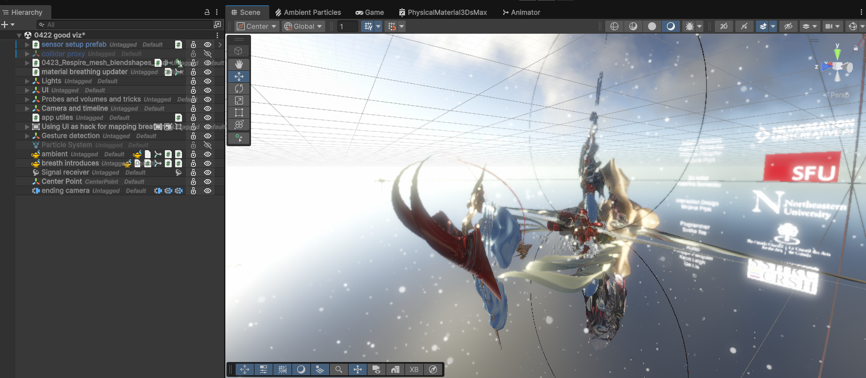
Task: Click the magnifier search overlay button
Action: [339, 369]
